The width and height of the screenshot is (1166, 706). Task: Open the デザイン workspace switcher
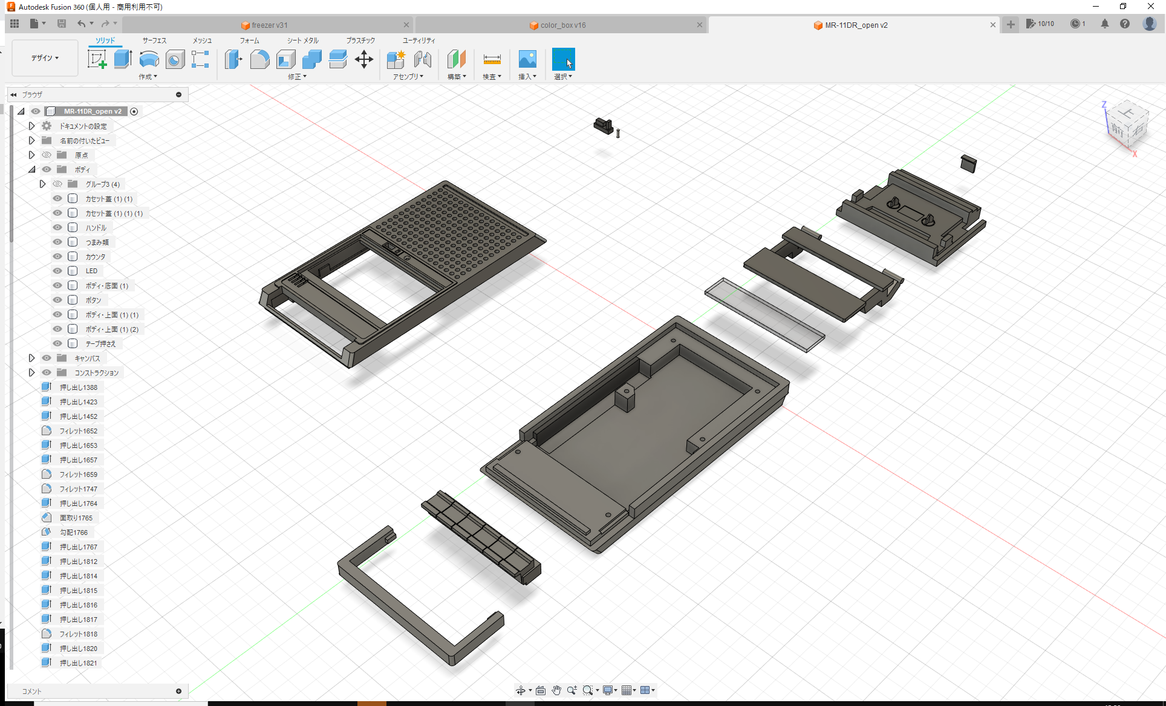45,57
